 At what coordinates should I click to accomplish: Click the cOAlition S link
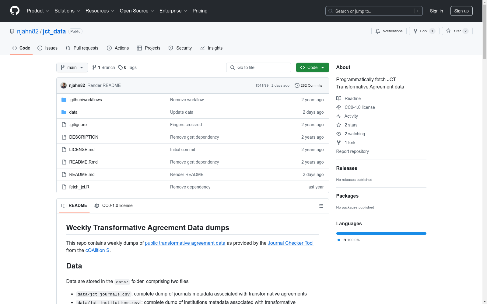(x=97, y=250)
